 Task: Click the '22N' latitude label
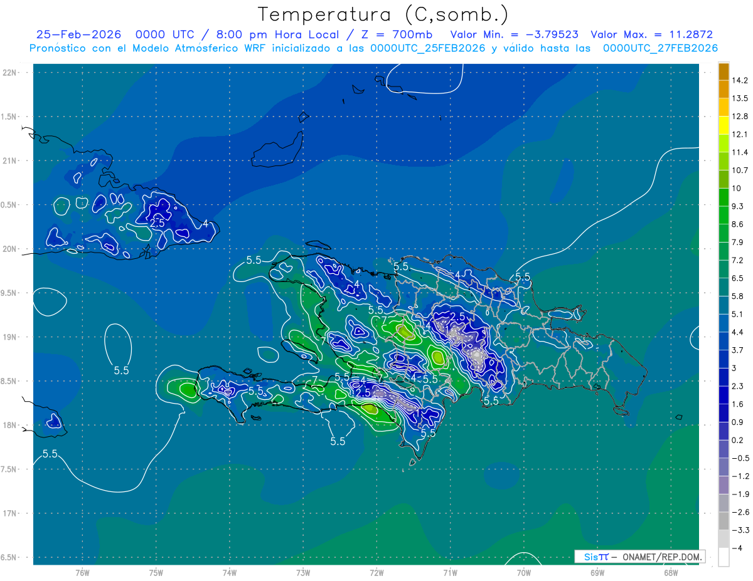(10, 73)
